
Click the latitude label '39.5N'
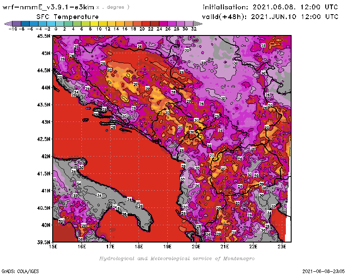coord(43,243)
